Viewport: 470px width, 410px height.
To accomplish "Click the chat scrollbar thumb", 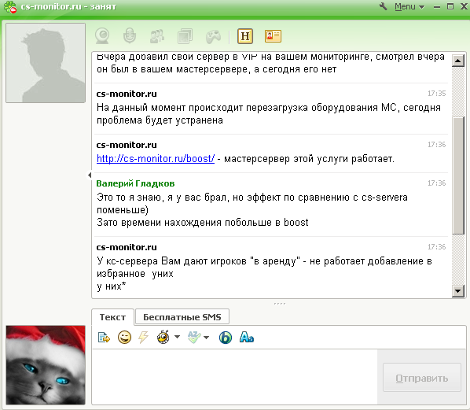I will click(457, 175).
